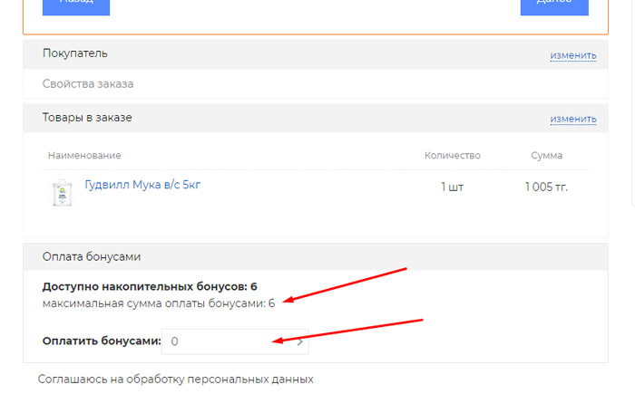The height and width of the screenshot is (394, 635).
Task: Click 'изменить' in Товары в заказе section
Action: [x=572, y=119]
